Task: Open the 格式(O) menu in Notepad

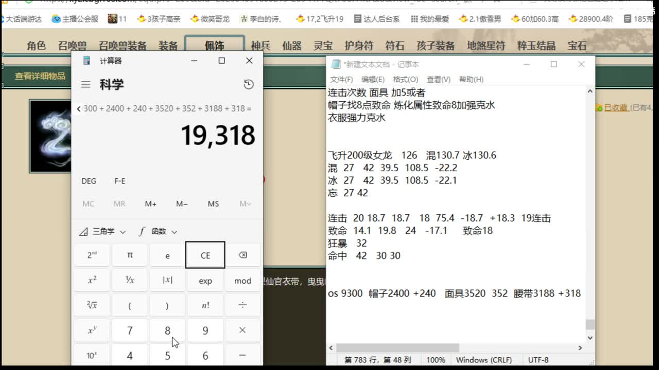Action: tap(406, 79)
